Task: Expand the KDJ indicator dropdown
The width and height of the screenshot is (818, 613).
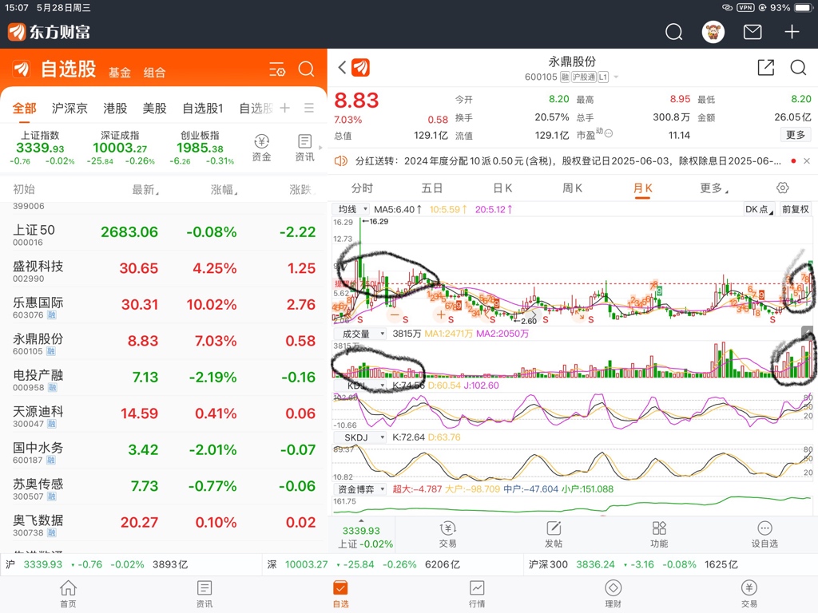Action: tap(359, 386)
